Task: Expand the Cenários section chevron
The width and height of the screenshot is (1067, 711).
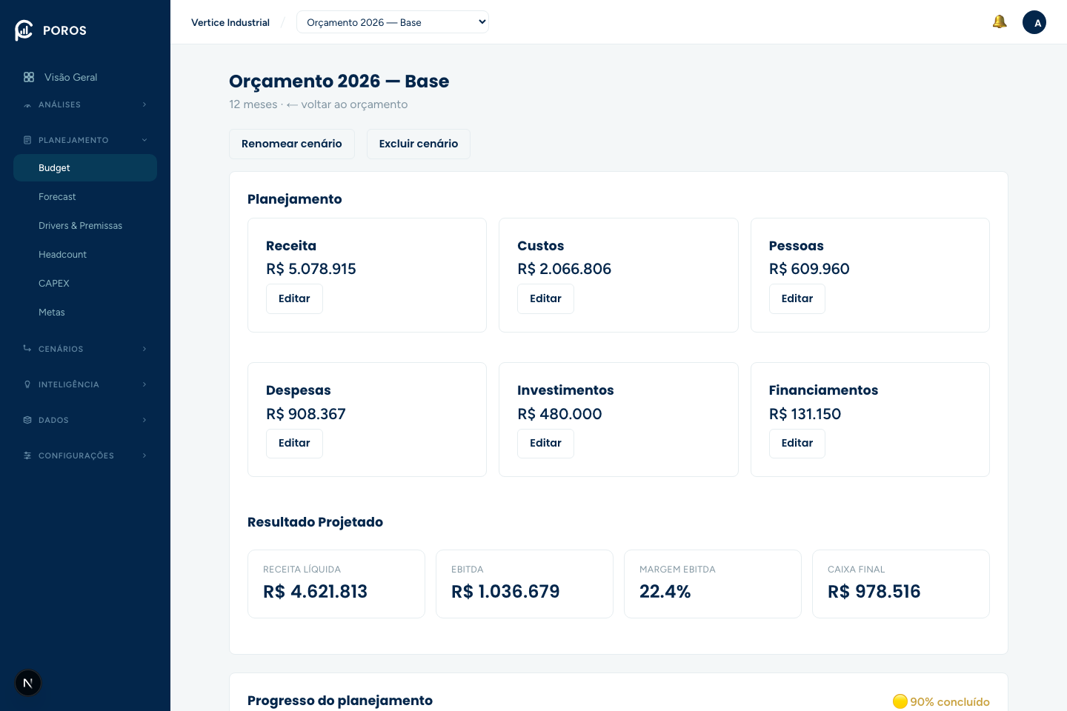Action: pos(144,349)
